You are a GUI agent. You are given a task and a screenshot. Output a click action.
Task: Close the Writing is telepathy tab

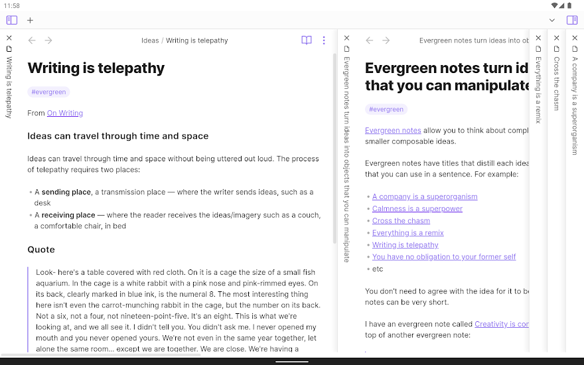9,38
